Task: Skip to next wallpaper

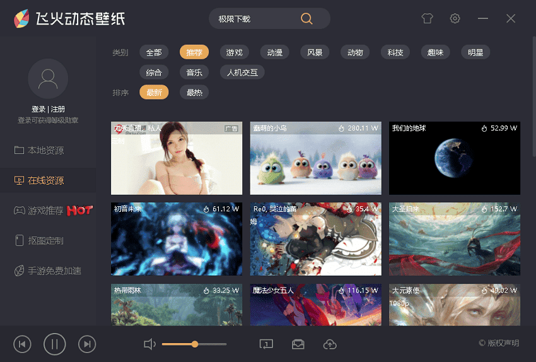Action: (x=87, y=344)
